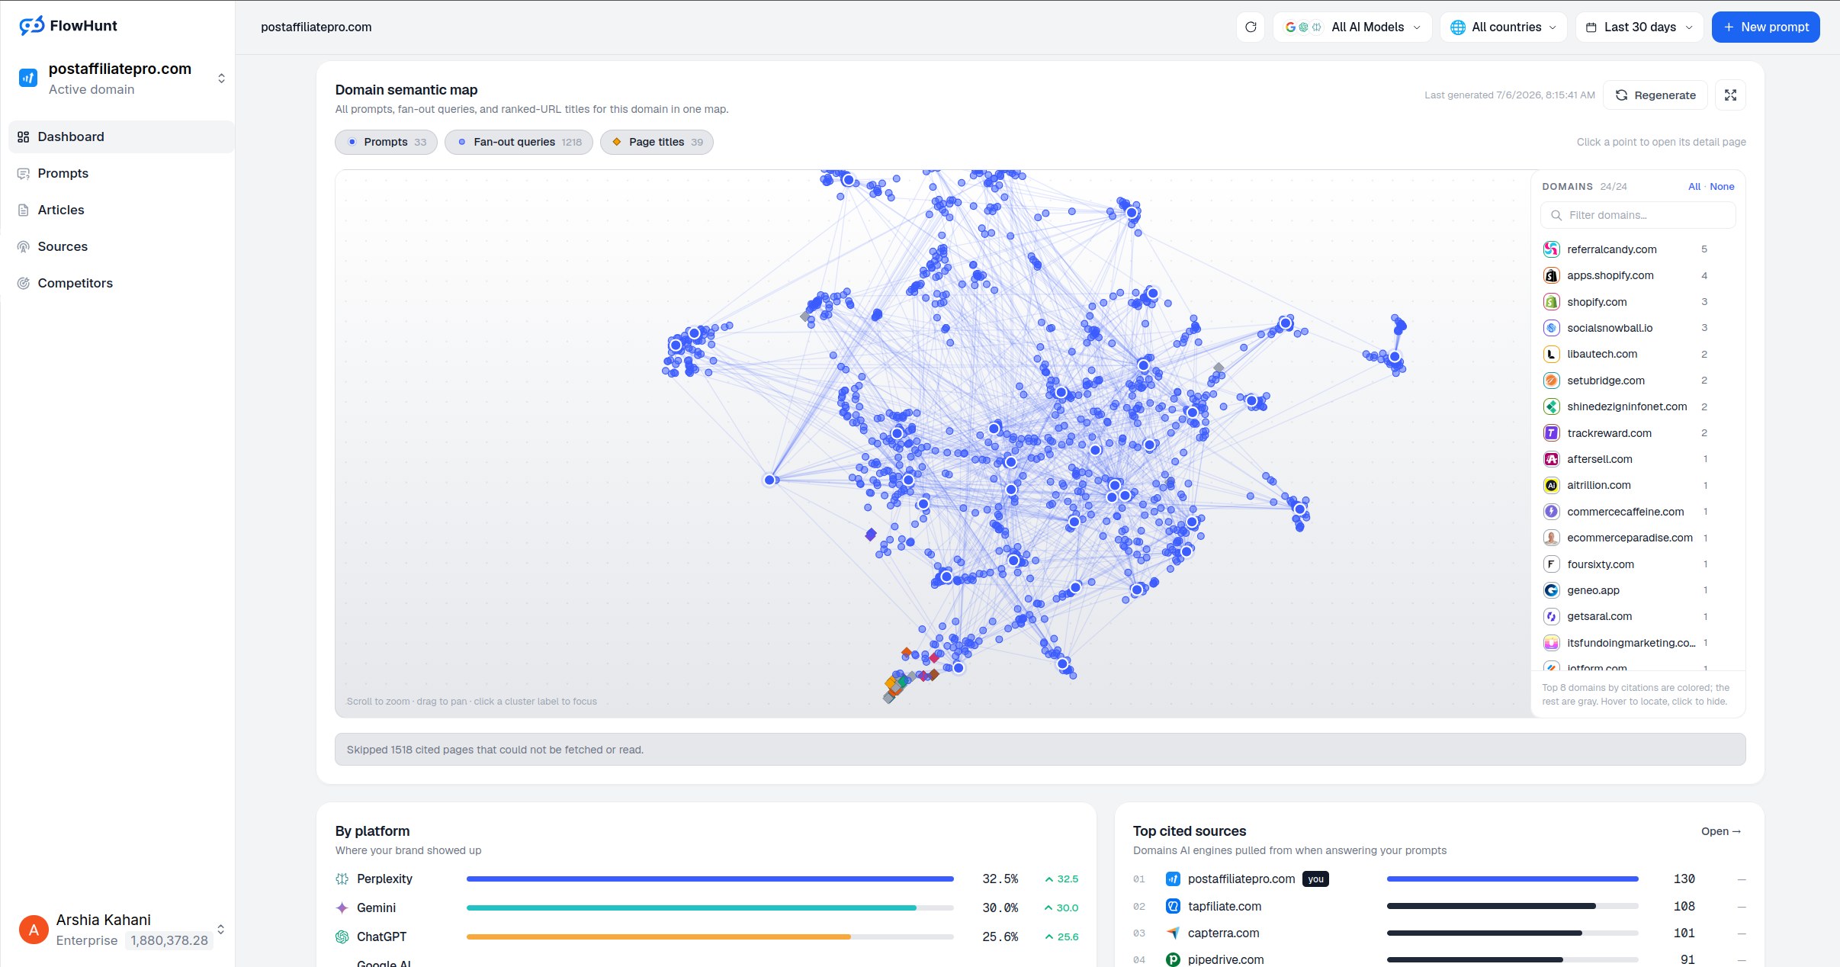The height and width of the screenshot is (967, 1840).
Task: Click the tapfiliate.com source favicon
Action: 1174,906
